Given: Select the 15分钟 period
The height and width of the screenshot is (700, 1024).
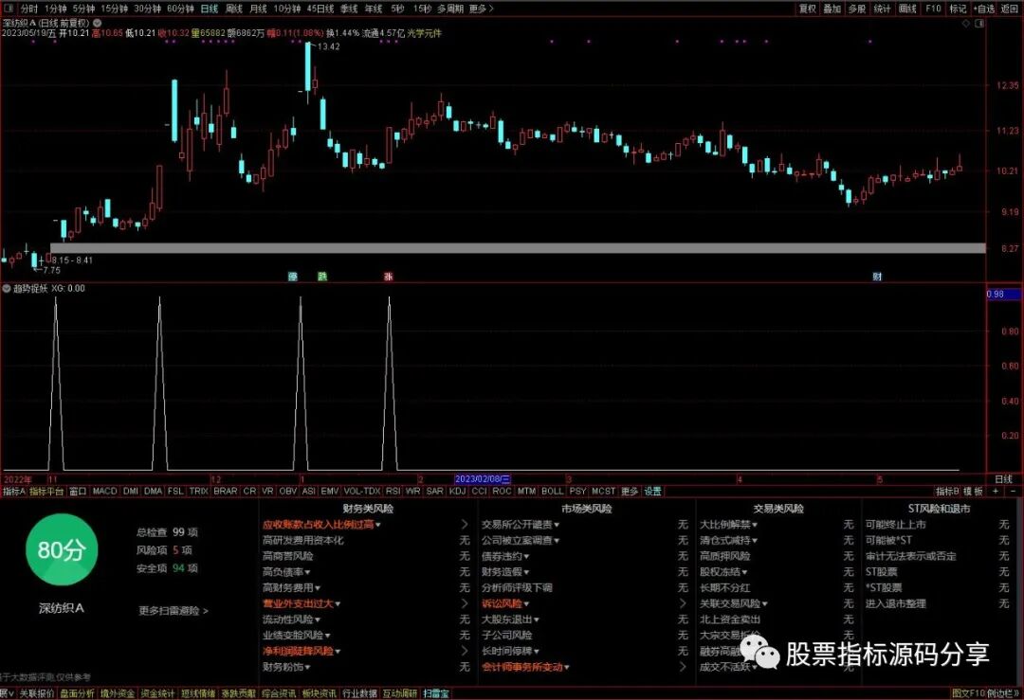Looking at the screenshot, I should [115, 9].
